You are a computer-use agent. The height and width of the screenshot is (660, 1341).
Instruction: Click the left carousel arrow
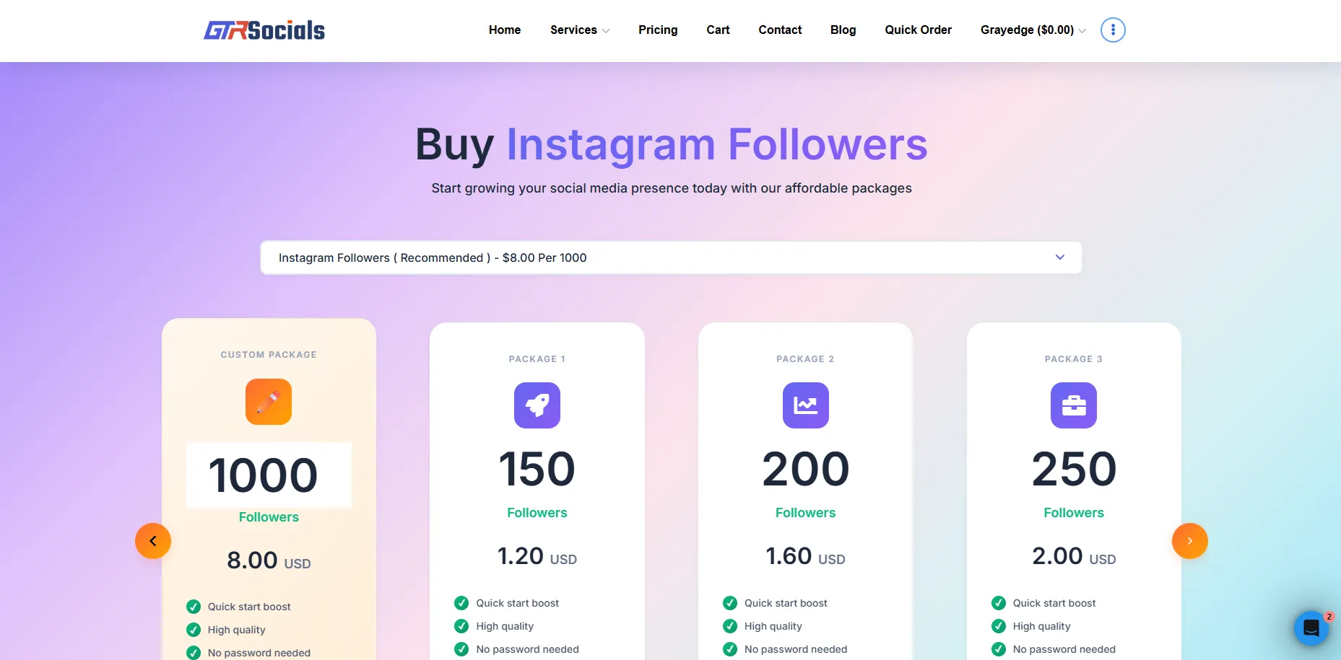153,540
